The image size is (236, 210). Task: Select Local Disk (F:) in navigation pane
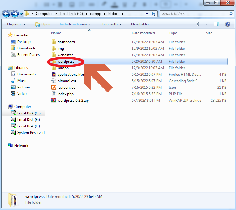pos(28,126)
